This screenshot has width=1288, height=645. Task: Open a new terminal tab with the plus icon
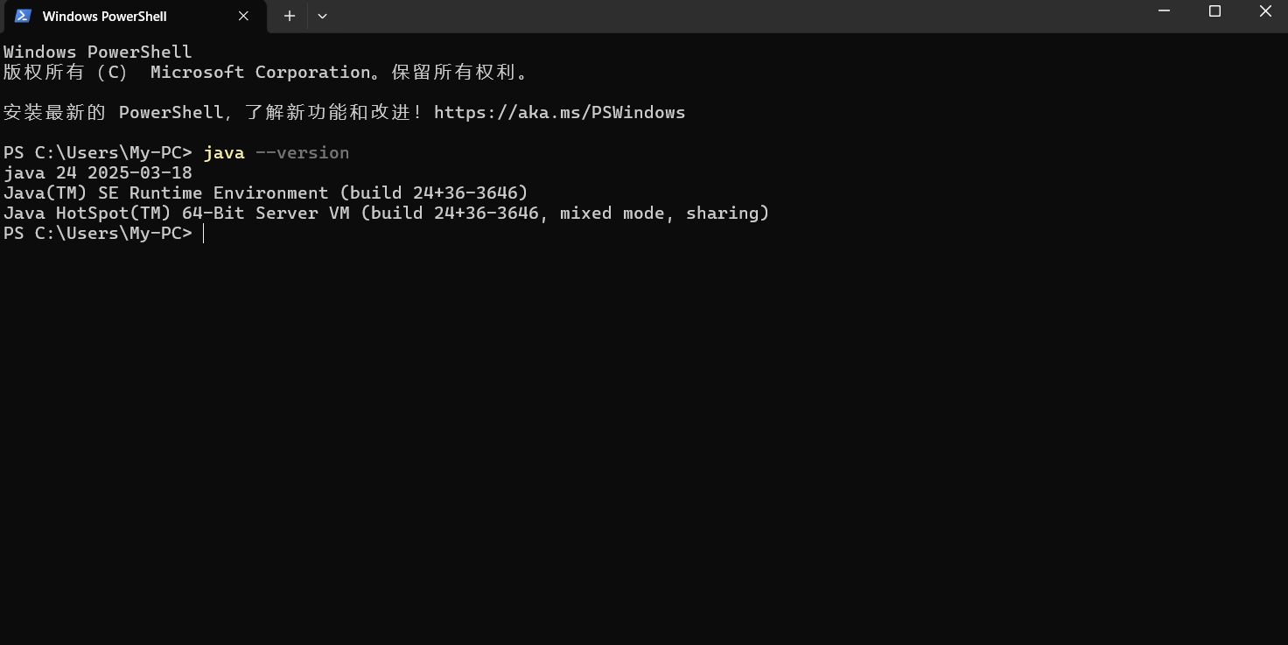(x=289, y=15)
